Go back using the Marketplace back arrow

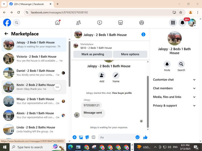click(x=6, y=34)
